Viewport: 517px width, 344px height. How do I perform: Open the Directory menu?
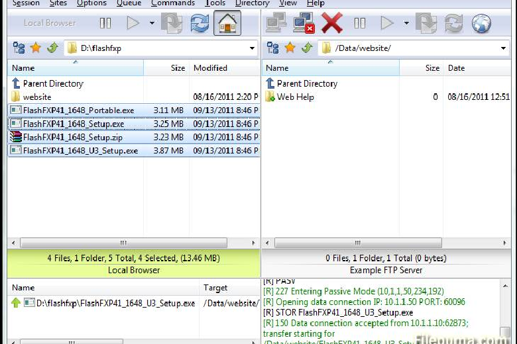click(x=253, y=3)
